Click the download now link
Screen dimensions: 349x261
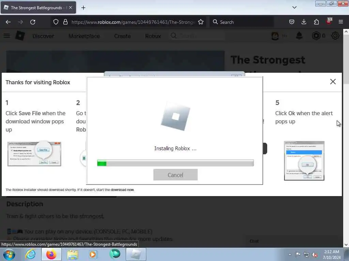(x=122, y=190)
